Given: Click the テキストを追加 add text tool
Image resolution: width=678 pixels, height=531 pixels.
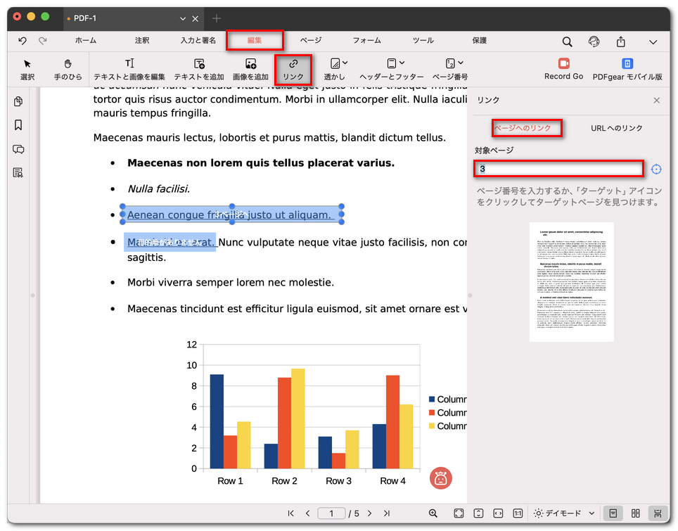Looking at the screenshot, I should (199, 69).
